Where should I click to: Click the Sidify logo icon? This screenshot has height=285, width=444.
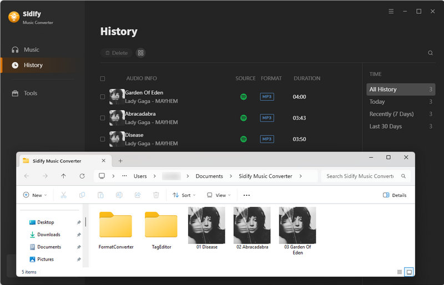point(14,17)
